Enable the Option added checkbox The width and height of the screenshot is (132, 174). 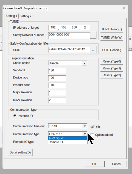(x=92, y=135)
